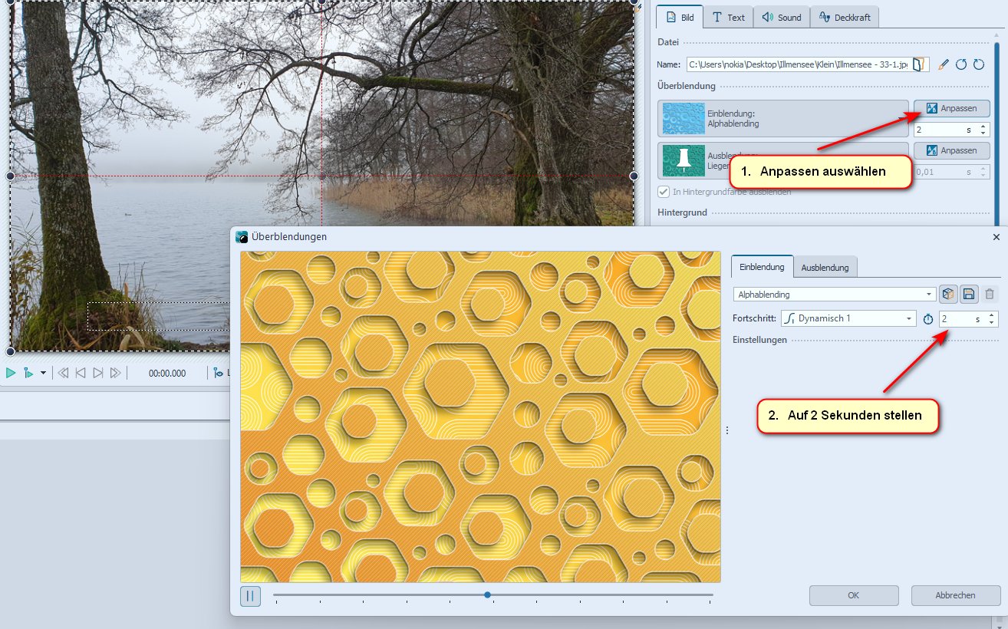Switch to the Ausblendung tab
Image resolution: width=1008 pixels, height=629 pixels.
[x=825, y=268]
